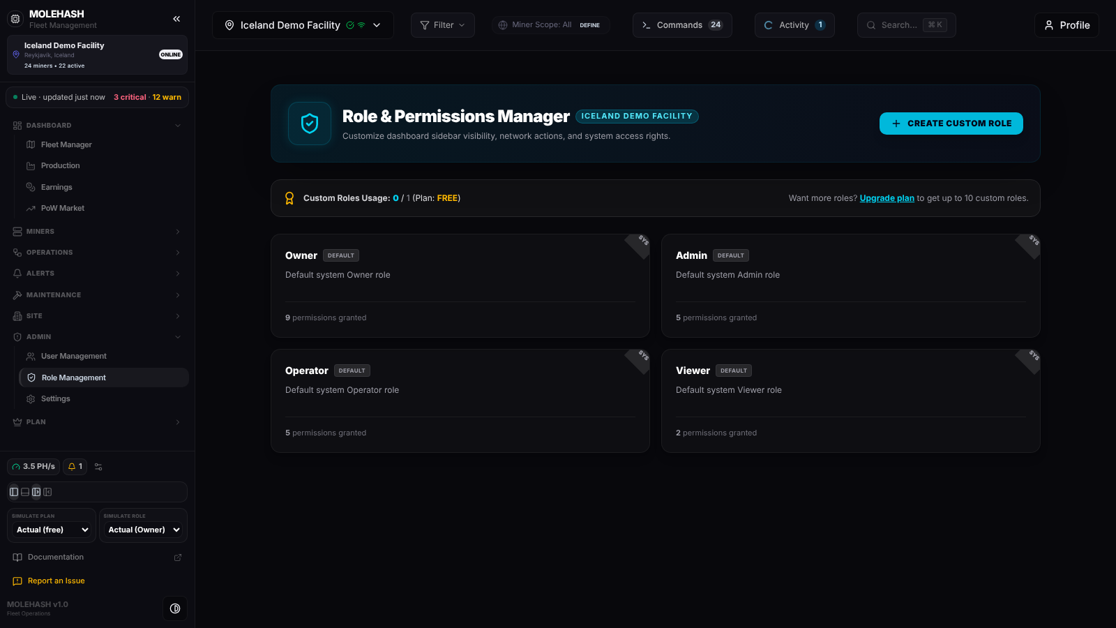Click the award badge icon by Custom Roles Usage
Image resolution: width=1116 pixels, height=628 pixels.
(289, 198)
